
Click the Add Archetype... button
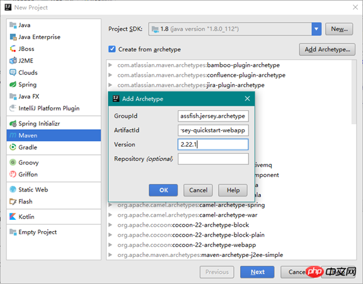327,50
